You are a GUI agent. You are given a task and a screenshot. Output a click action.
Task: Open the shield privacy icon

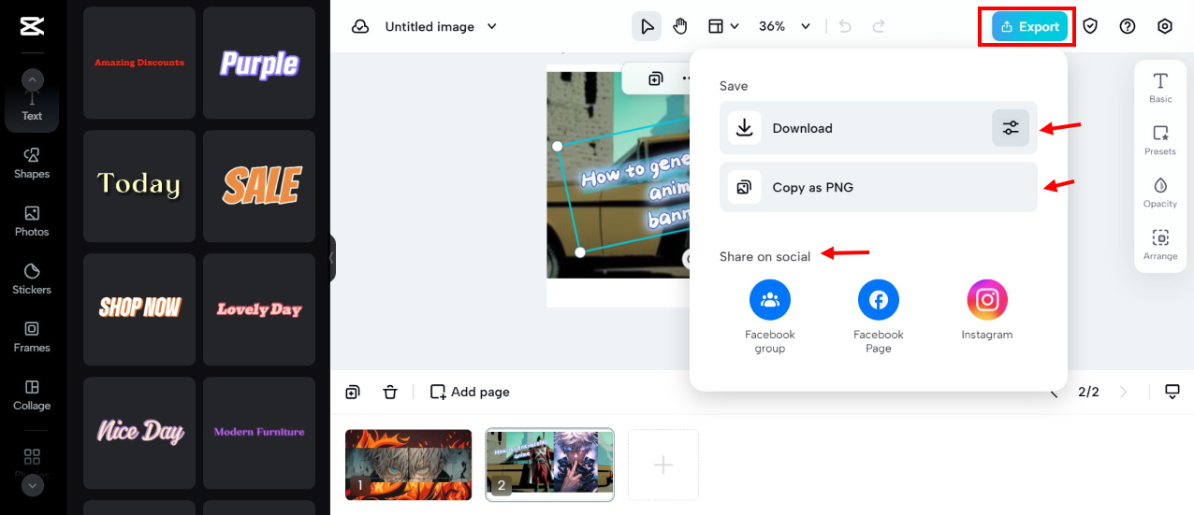pyautogui.click(x=1090, y=26)
